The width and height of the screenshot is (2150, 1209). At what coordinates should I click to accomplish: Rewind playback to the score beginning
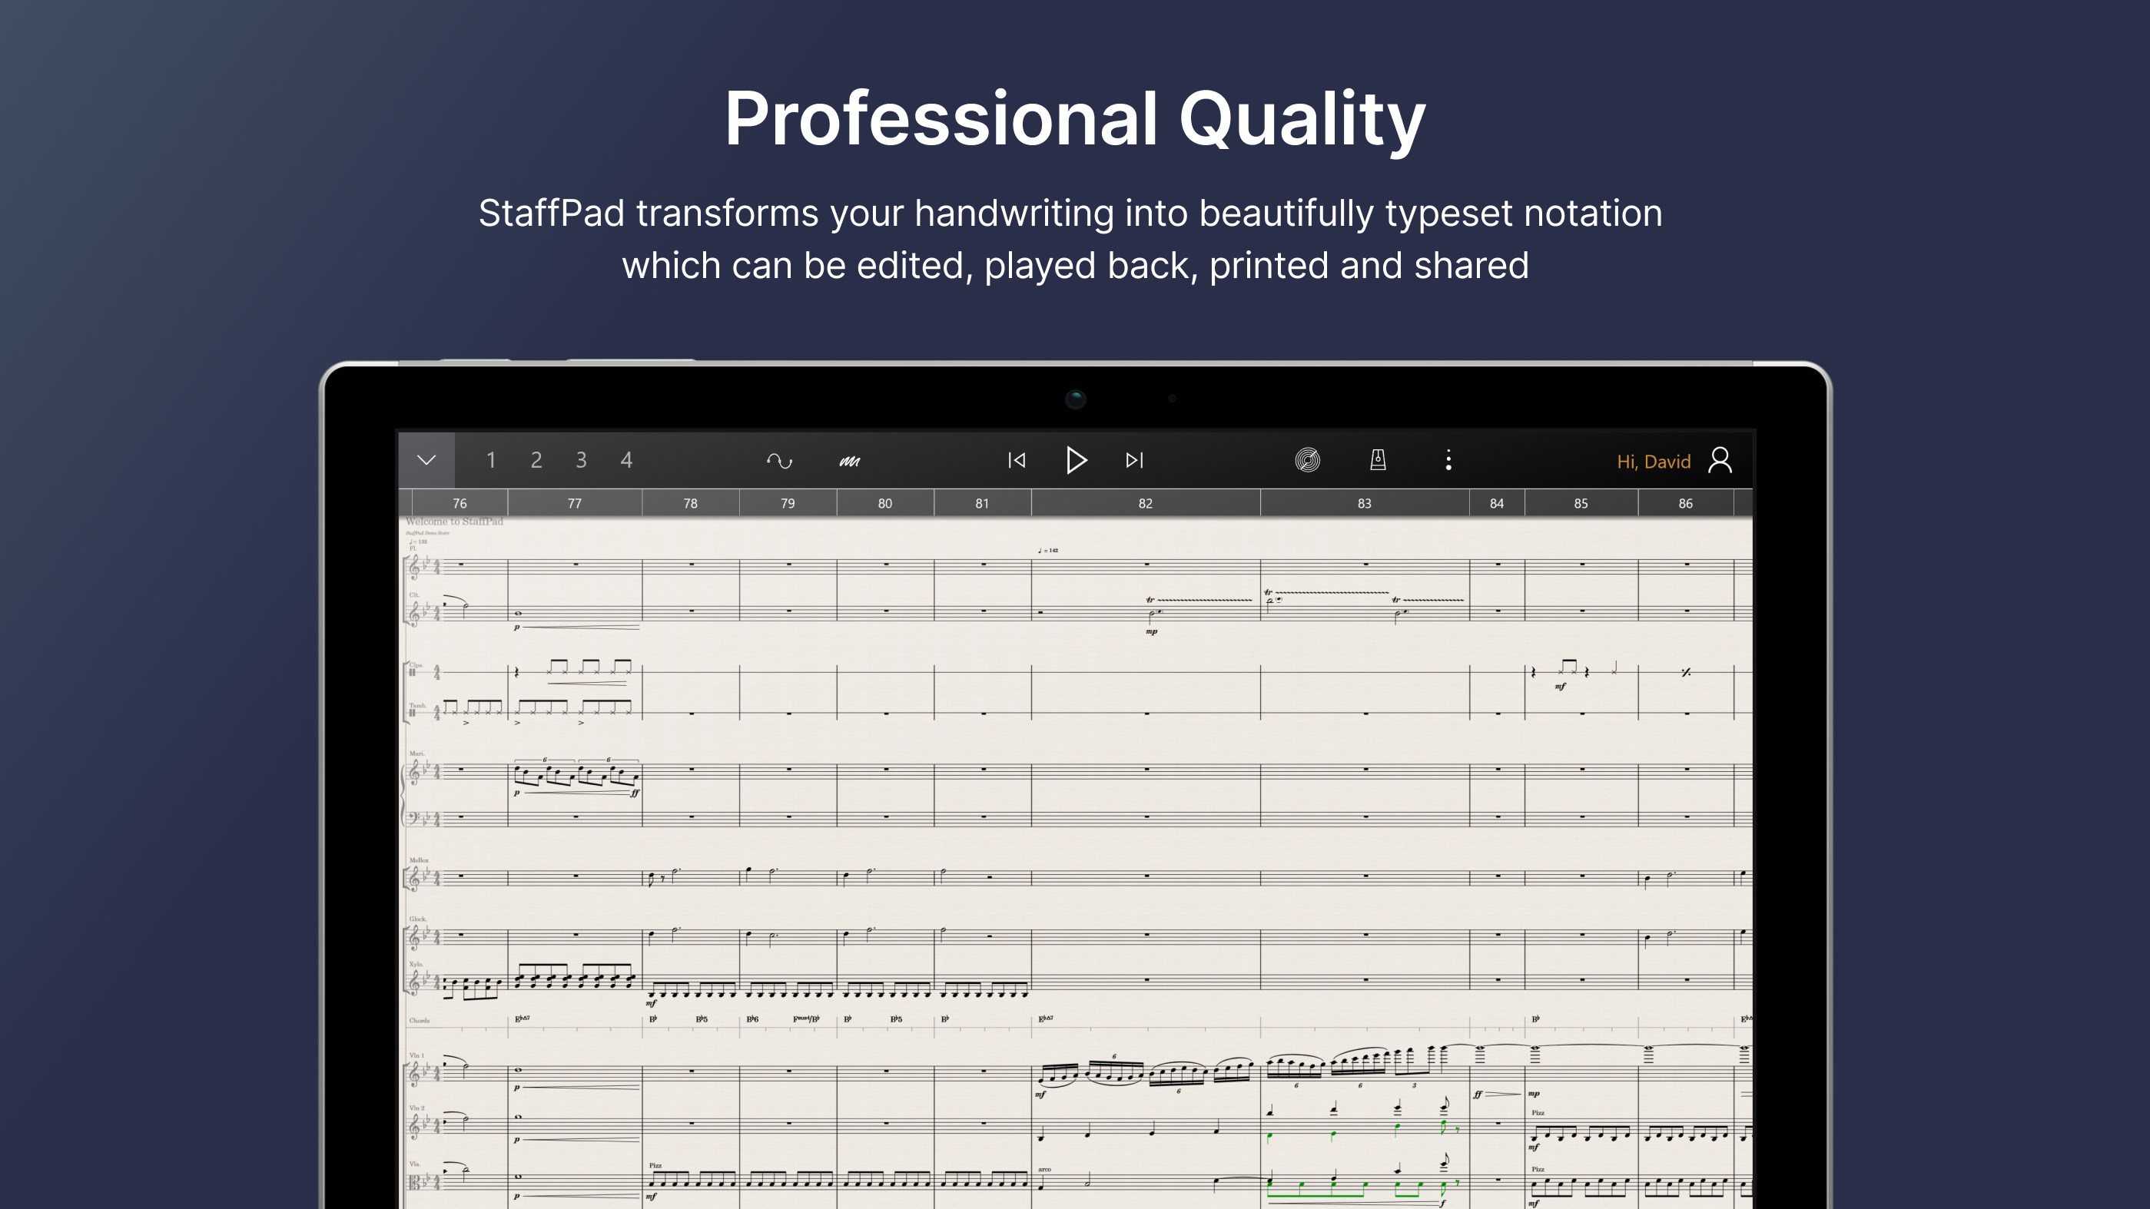point(1016,460)
